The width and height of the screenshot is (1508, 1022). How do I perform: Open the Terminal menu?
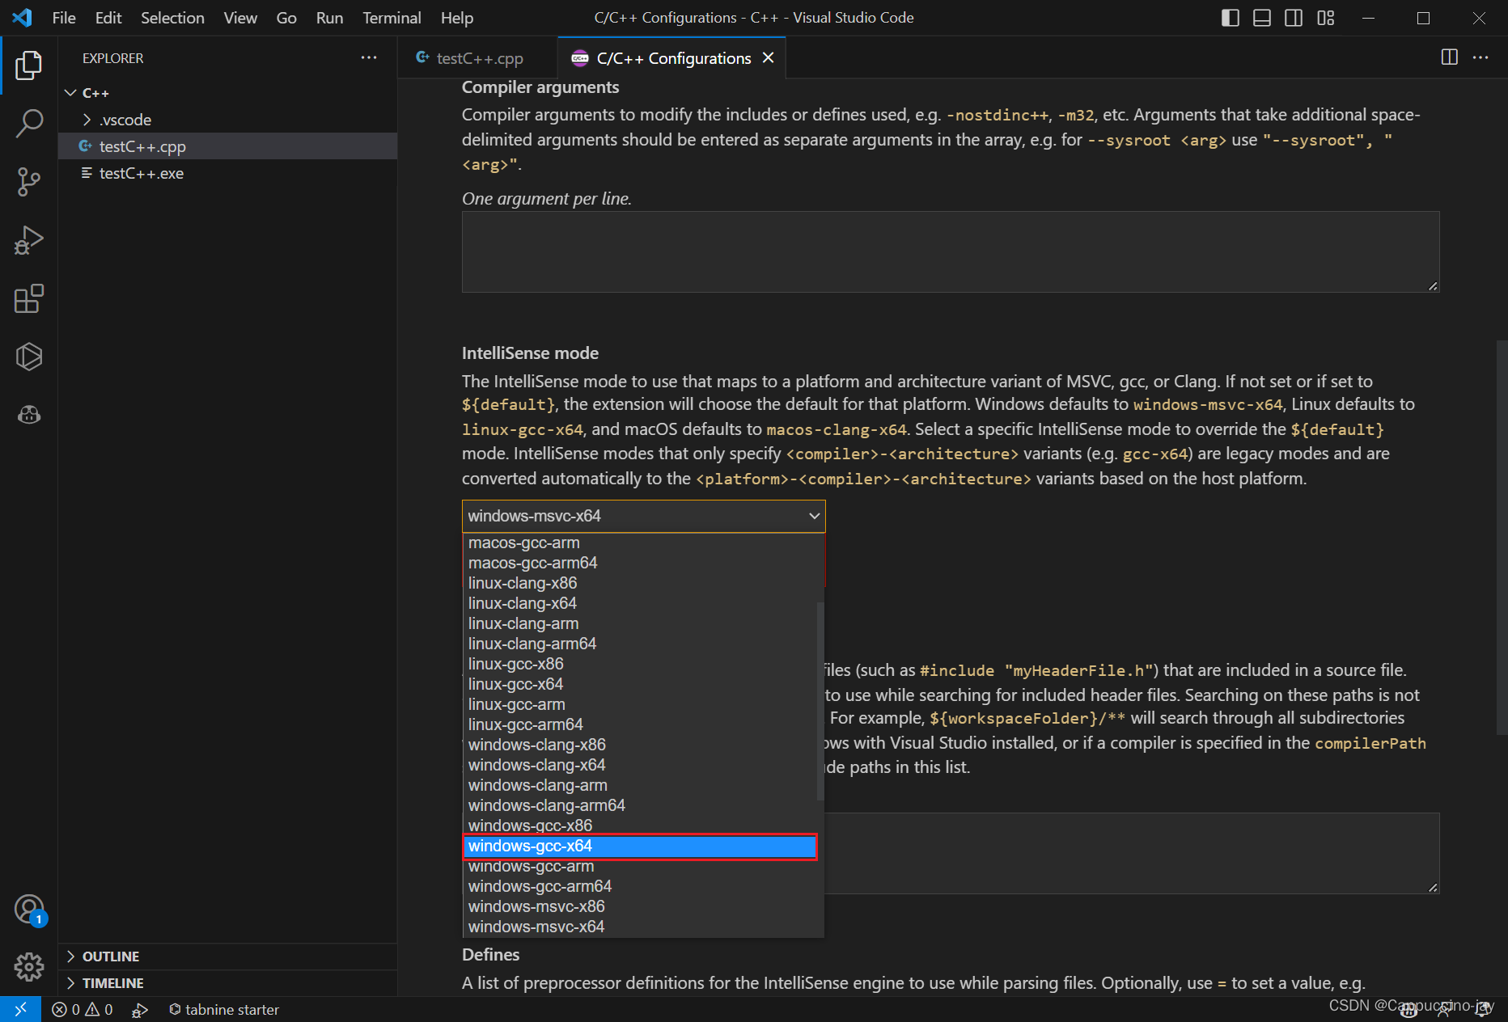coord(392,18)
